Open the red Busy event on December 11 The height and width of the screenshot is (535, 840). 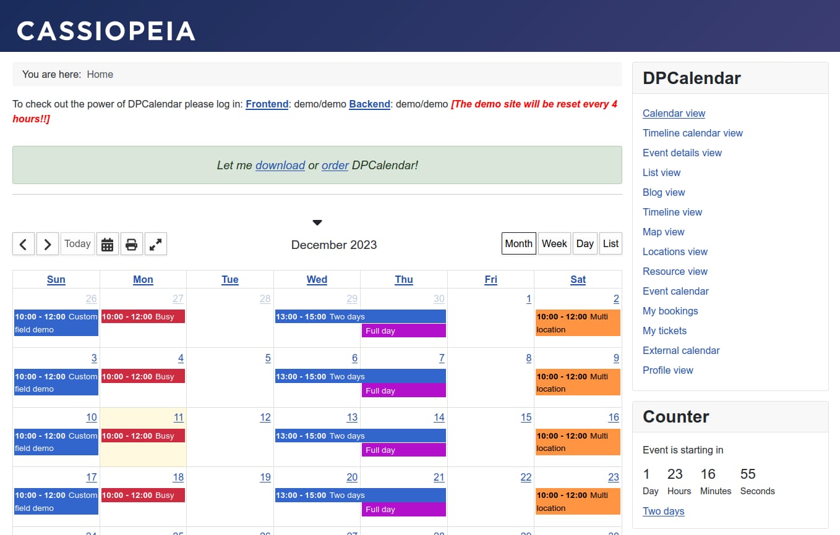[x=143, y=436]
